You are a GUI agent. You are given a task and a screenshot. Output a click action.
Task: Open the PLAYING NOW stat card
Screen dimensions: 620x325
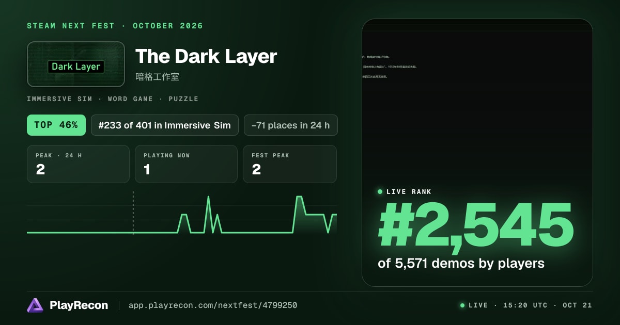(x=186, y=164)
